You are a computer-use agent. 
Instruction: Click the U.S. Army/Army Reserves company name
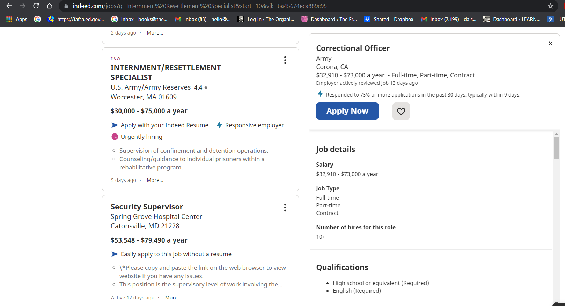point(151,87)
